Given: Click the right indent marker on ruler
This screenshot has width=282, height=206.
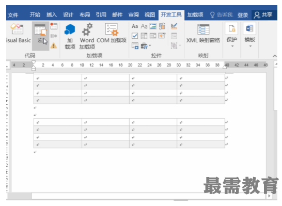Looking at the screenshot, I should tap(225, 67).
